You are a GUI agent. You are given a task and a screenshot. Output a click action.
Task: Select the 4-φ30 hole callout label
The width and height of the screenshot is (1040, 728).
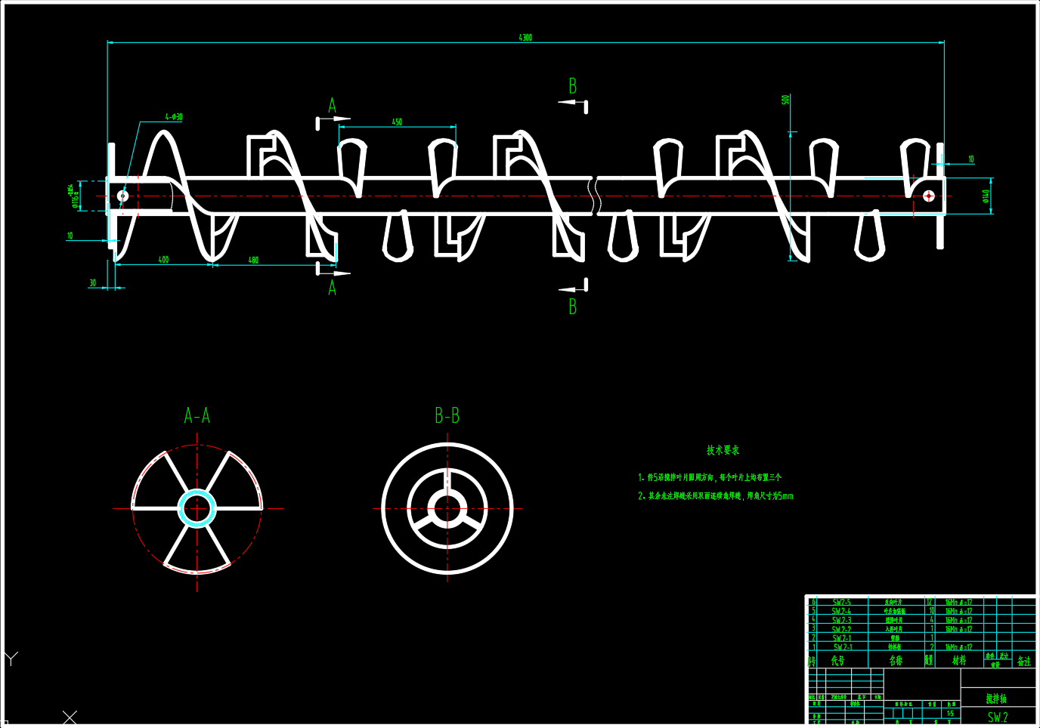[174, 117]
